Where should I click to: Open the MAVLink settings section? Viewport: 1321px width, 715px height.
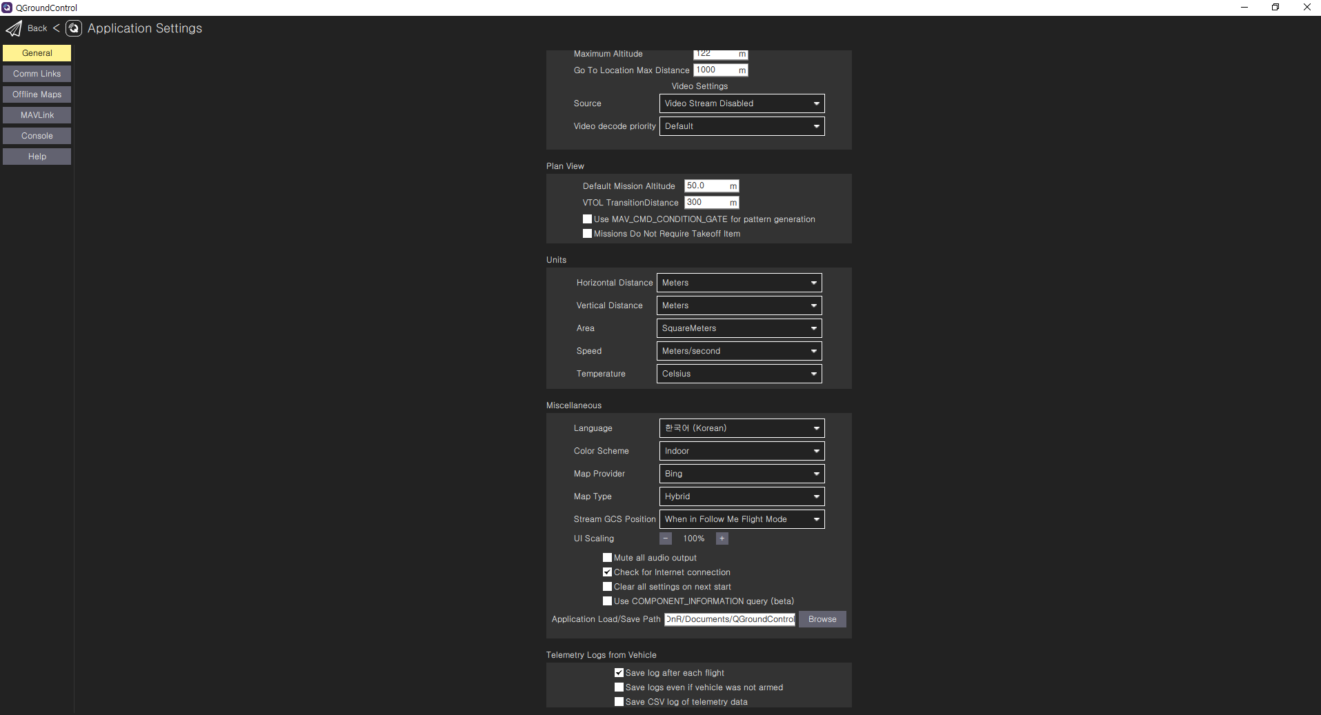tap(37, 114)
